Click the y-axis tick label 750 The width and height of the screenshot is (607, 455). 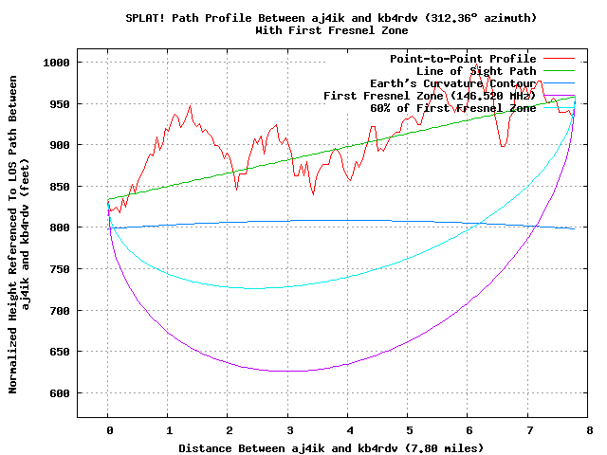[x=60, y=269]
